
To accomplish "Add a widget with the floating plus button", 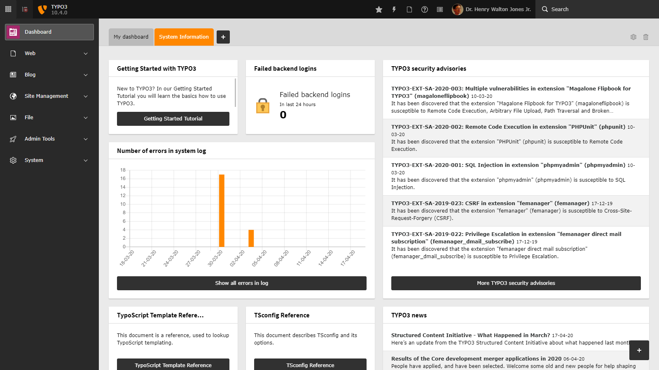I will 639,350.
